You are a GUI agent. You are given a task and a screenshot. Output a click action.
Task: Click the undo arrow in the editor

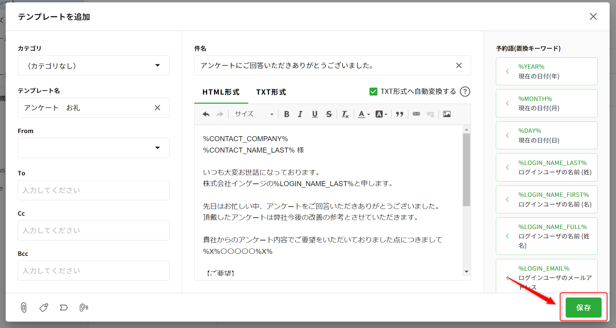pos(206,114)
